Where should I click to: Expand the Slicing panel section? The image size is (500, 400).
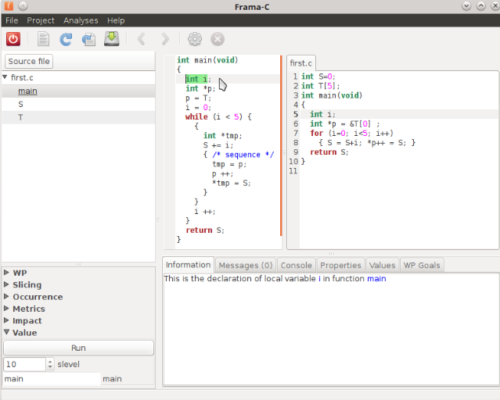[x=7, y=285]
